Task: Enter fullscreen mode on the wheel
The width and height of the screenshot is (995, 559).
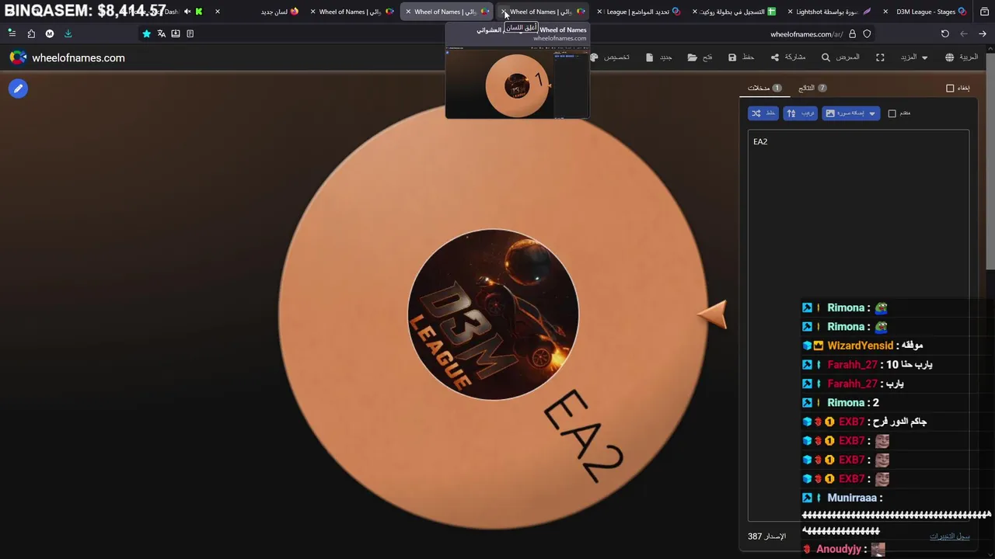Action: click(x=880, y=57)
